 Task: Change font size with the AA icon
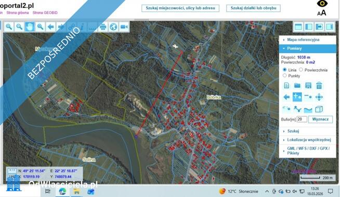pos(322,13)
